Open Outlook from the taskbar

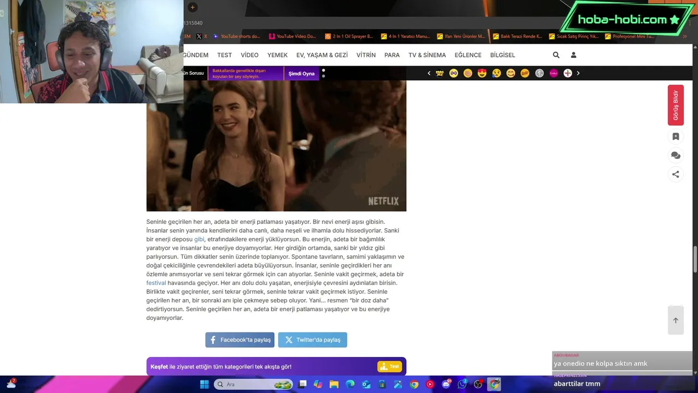(366, 384)
